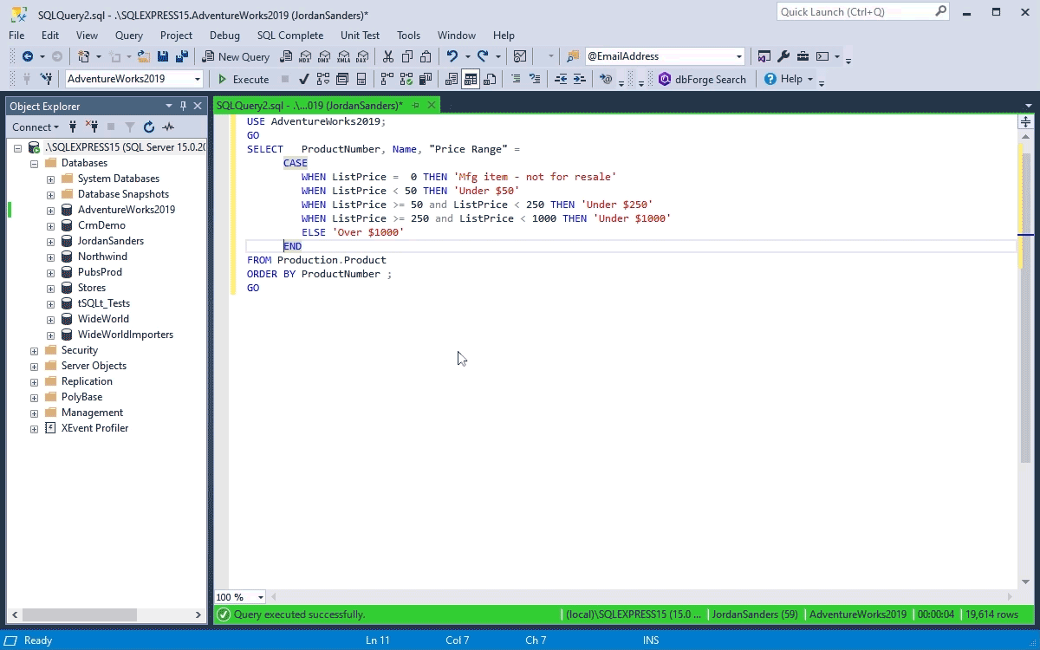The image size is (1040, 650).
Task: Open the SQL Complete menu
Action: click(x=289, y=36)
